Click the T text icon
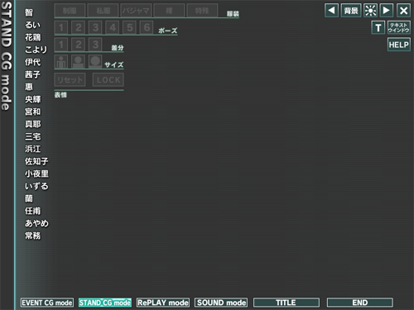This screenshot has width=414, height=310. point(378,28)
